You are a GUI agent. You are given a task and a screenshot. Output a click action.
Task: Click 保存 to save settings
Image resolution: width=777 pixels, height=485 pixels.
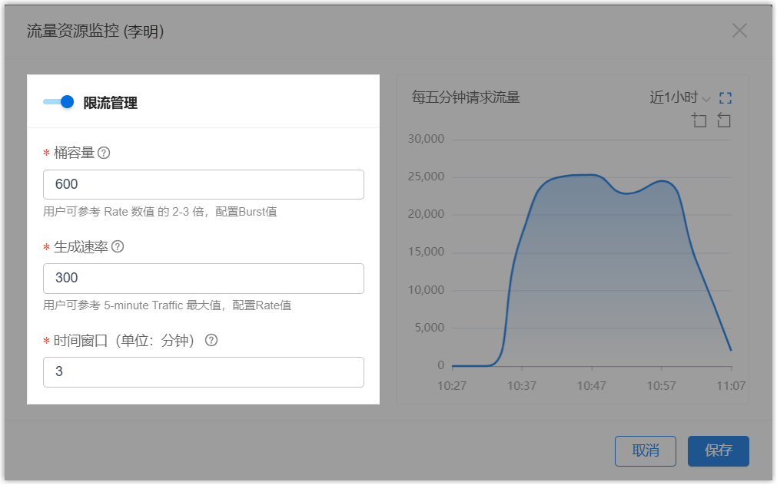click(718, 451)
